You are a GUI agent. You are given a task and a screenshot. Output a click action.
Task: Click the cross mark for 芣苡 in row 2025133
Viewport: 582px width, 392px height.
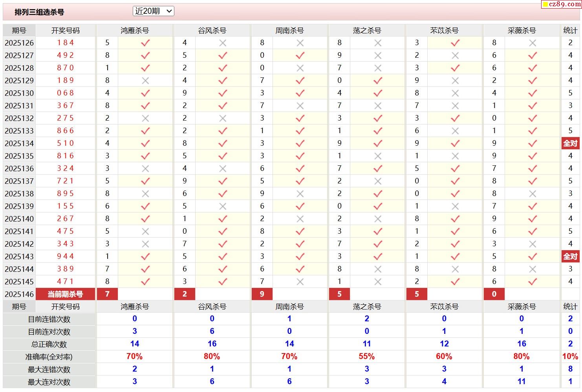pos(455,131)
